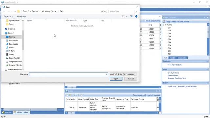
Task: Open the Videos folder
Action: pyautogui.click(x=10, y=54)
